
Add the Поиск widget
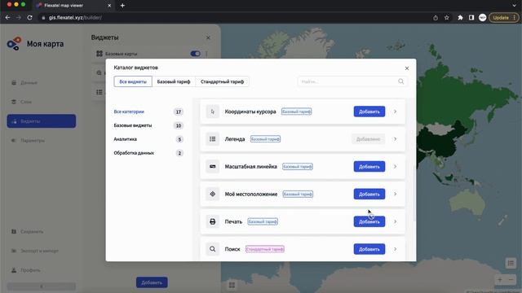click(369, 249)
